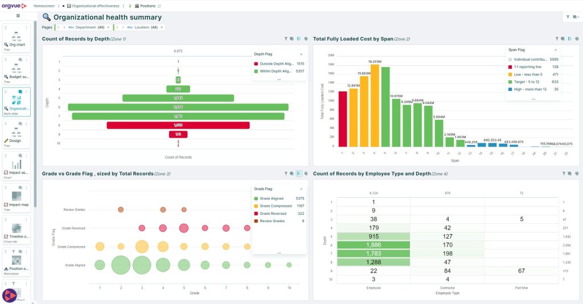Expand the Grade Flag legend ellipsis
Image resolution: width=583 pixels, height=304 pixels.
click(279, 253)
